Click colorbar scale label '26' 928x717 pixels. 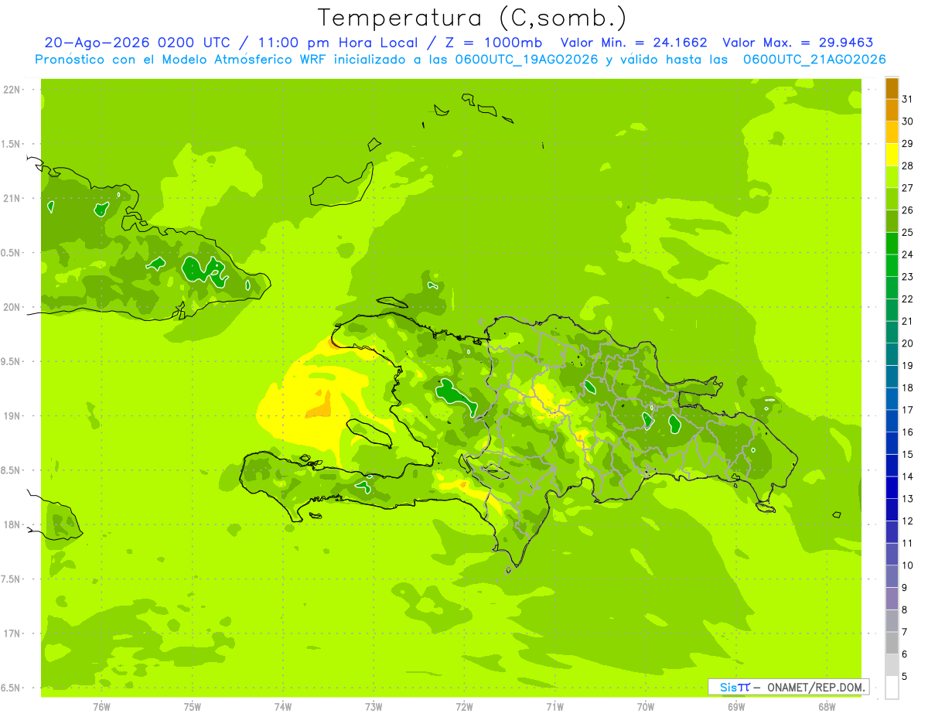click(908, 210)
